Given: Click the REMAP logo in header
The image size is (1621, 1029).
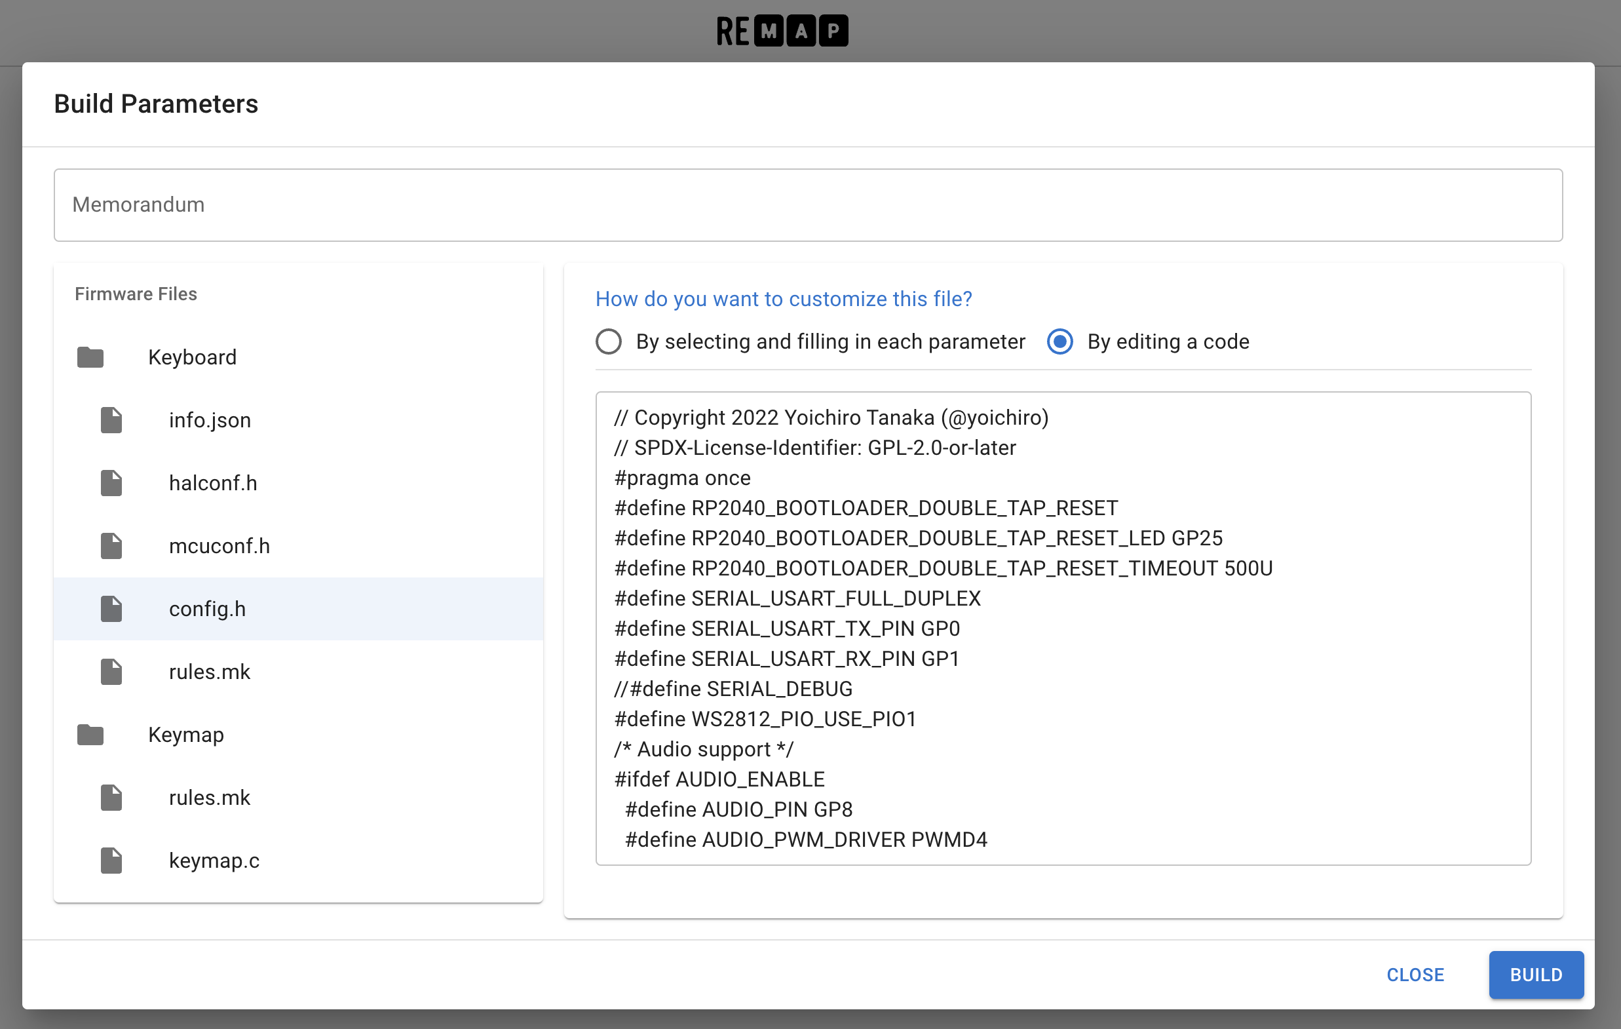Looking at the screenshot, I should (x=782, y=31).
